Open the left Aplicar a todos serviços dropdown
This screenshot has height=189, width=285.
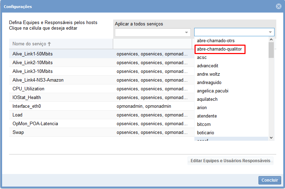(x=186, y=32)
